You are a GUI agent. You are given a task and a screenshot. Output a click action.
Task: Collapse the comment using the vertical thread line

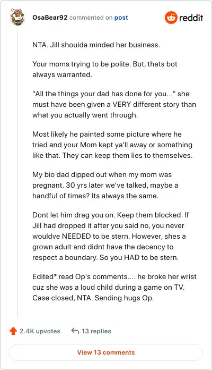click(17, 172)
